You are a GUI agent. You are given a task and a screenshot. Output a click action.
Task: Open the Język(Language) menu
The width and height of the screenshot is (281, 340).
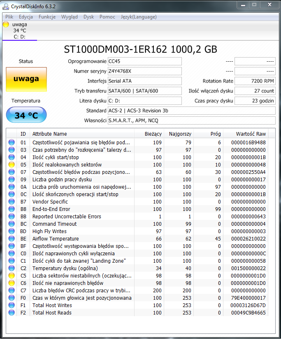(139, 17)
